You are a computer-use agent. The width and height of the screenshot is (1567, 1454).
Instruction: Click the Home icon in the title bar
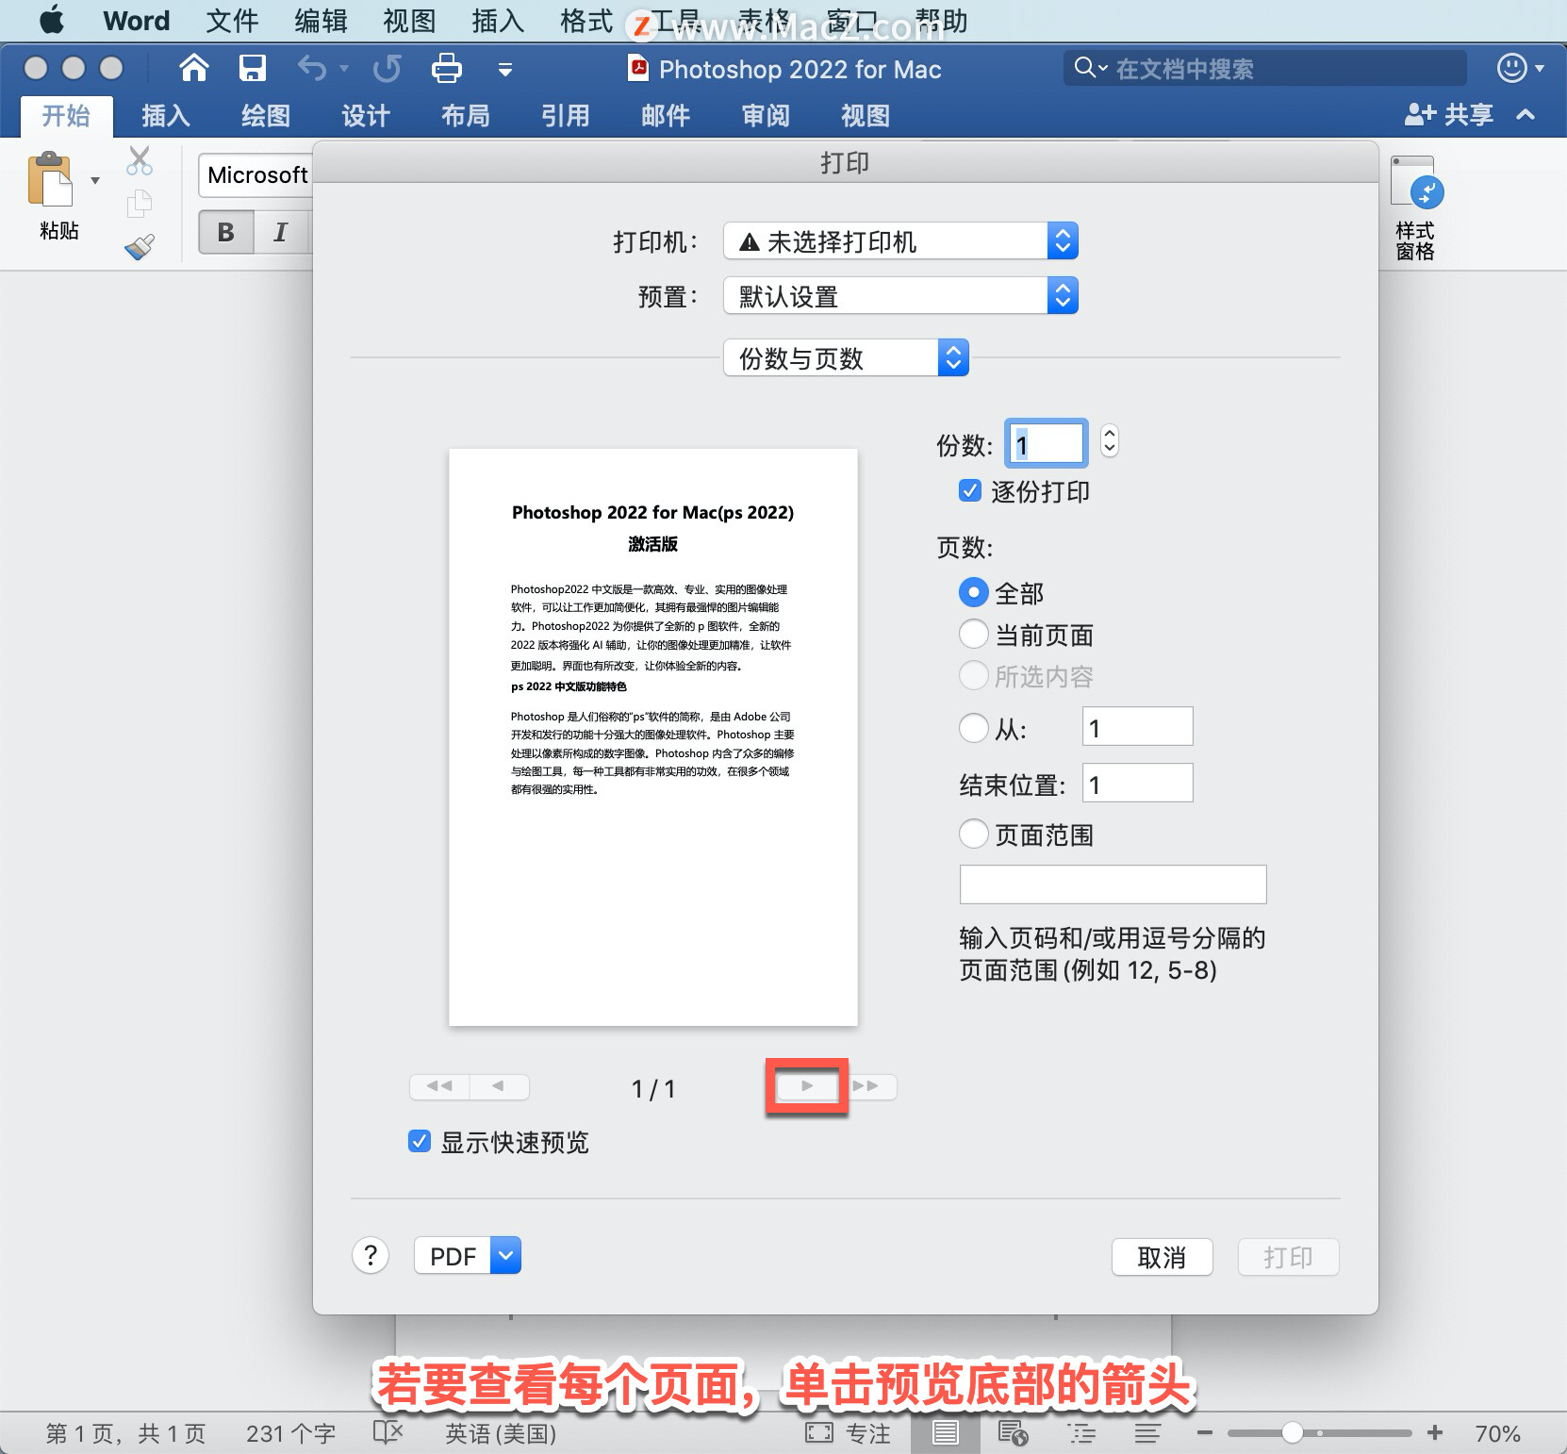[x=194, y=68]
